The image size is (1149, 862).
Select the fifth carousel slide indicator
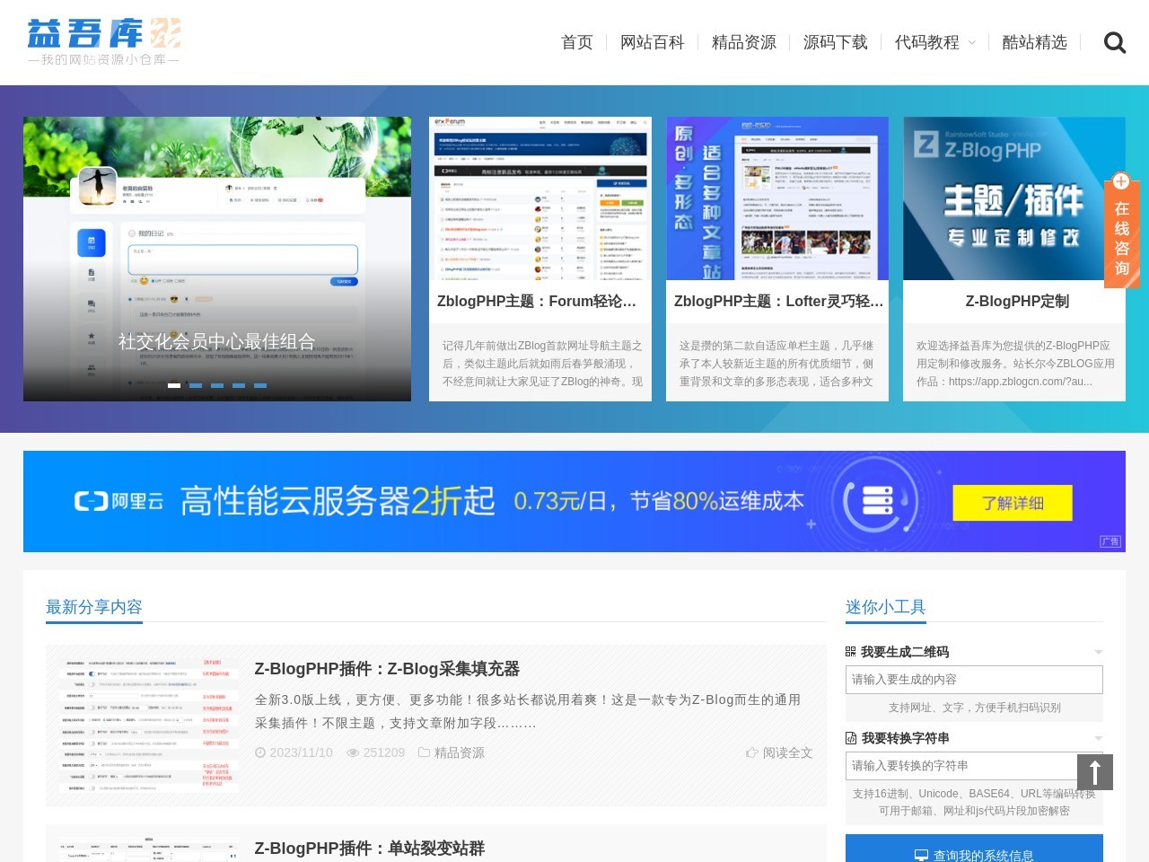pos(260,385)
